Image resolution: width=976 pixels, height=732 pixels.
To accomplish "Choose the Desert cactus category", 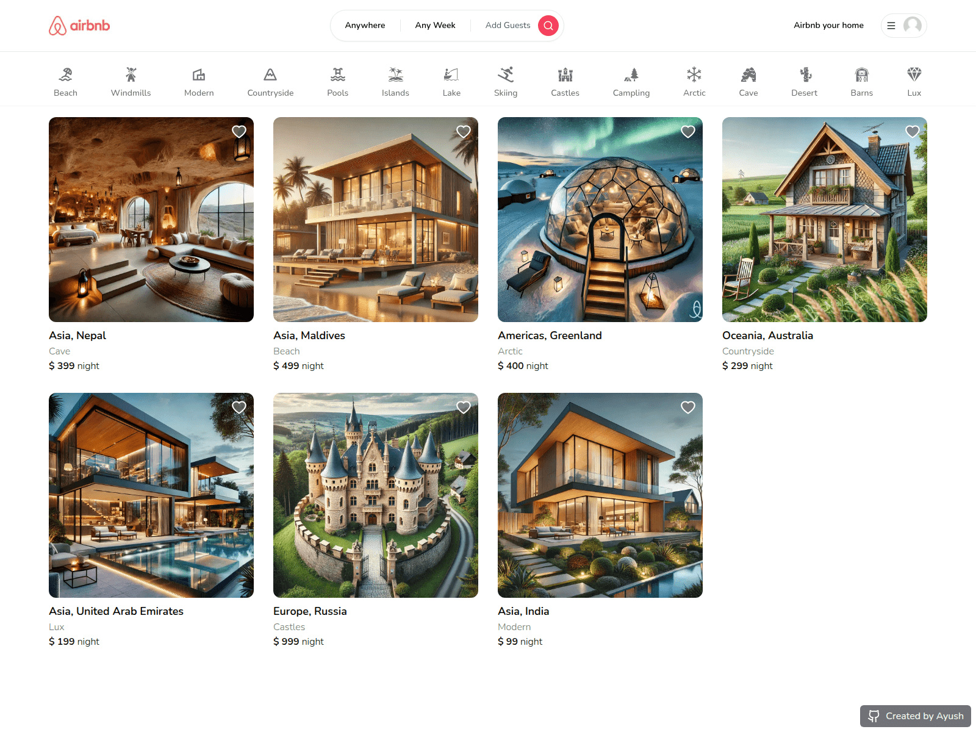I will (x=805, y=74).
